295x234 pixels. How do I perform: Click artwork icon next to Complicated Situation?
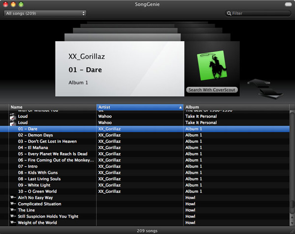click(x=13, y=204)
